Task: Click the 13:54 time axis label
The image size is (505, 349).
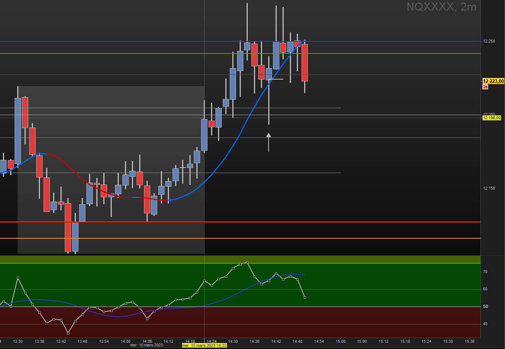Action: point(104,341)
